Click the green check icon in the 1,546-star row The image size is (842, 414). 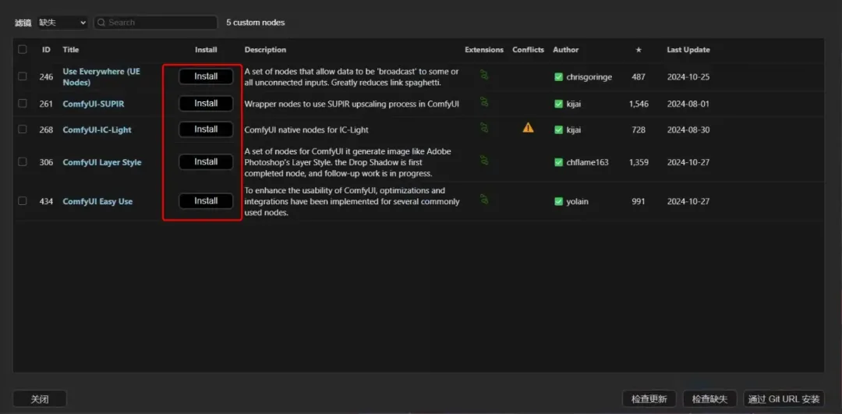click(558, 104)
